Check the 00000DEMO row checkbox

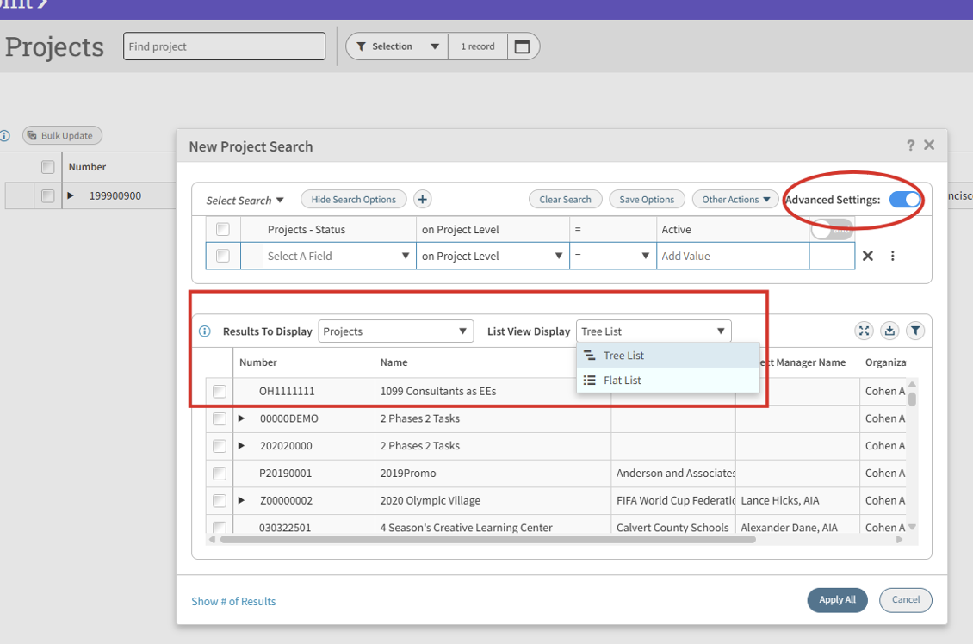click(219, 418)
